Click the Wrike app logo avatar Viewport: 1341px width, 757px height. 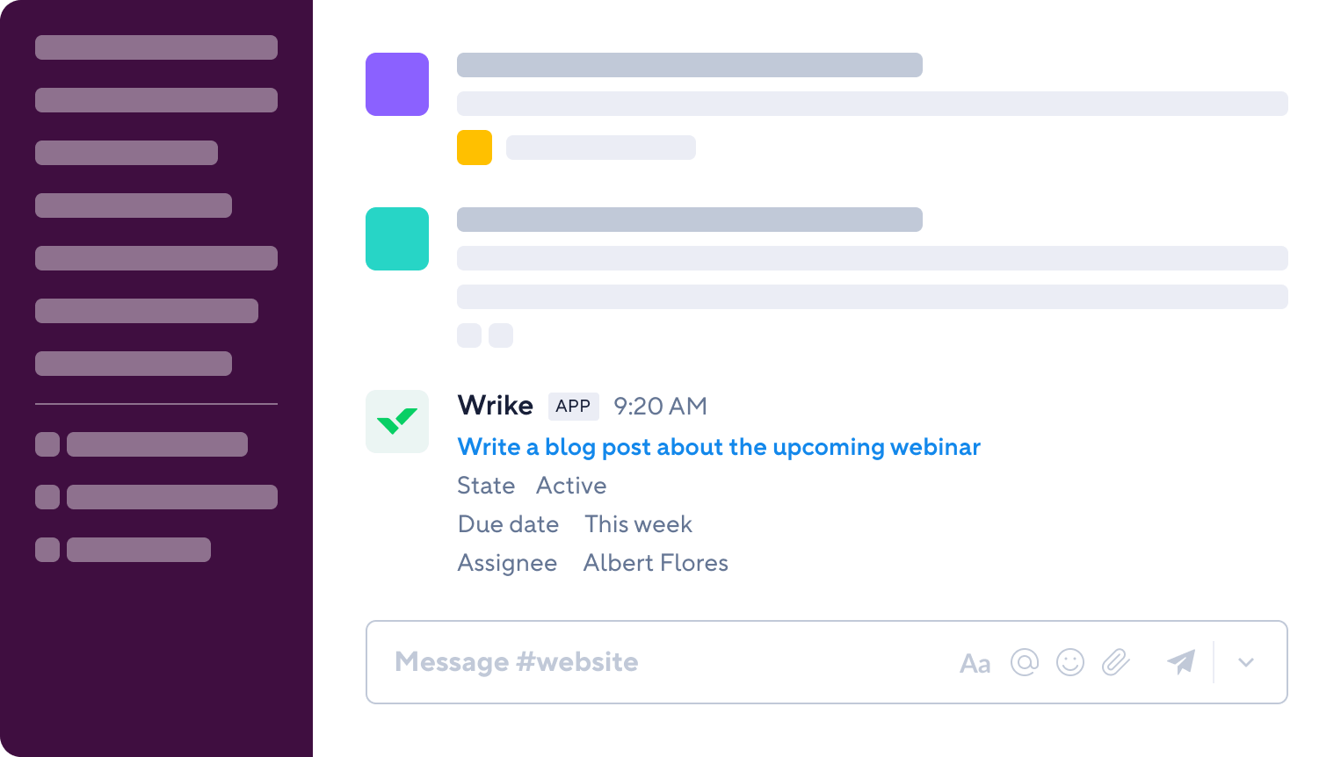(397, 422)
